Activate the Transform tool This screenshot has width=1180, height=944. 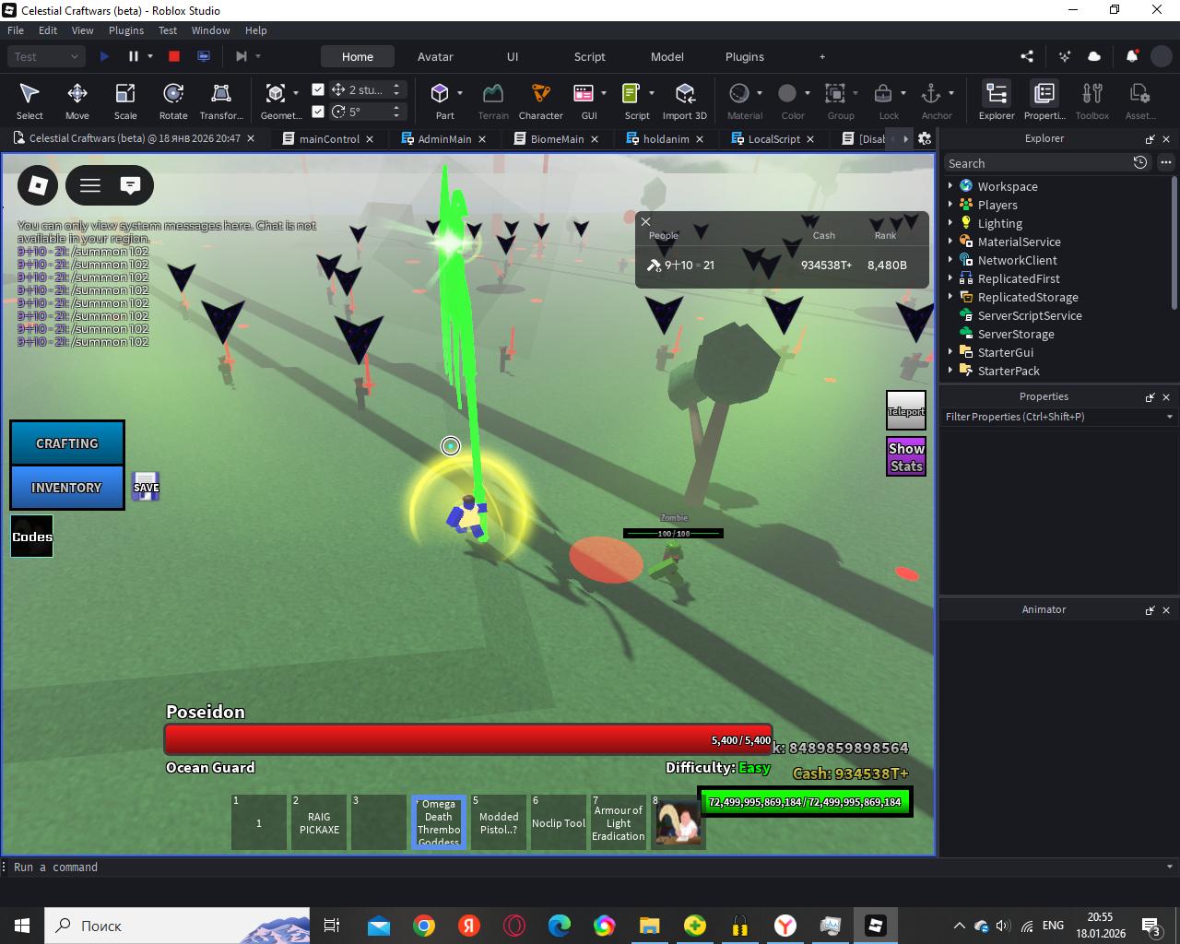(x=221, y=100)
